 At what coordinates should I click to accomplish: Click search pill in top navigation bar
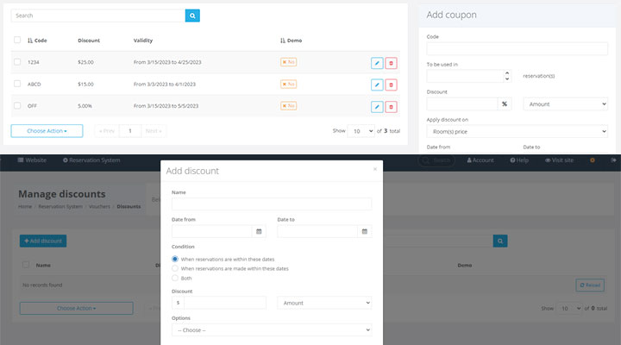click(436, 160)
